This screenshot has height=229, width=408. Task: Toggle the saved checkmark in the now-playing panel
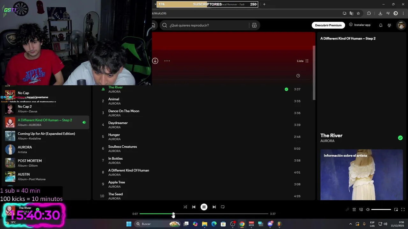coord(400,138)
